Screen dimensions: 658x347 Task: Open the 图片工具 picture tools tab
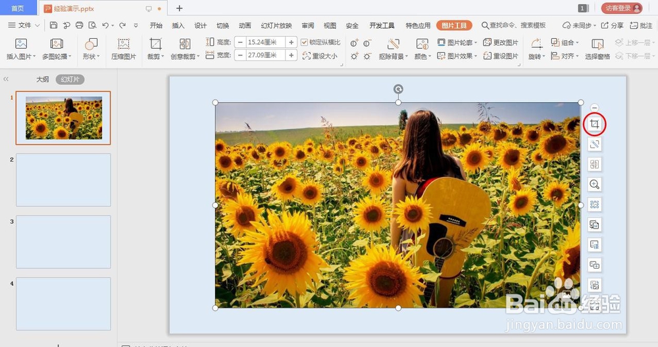pyautogui.click(x=454, y=25)
